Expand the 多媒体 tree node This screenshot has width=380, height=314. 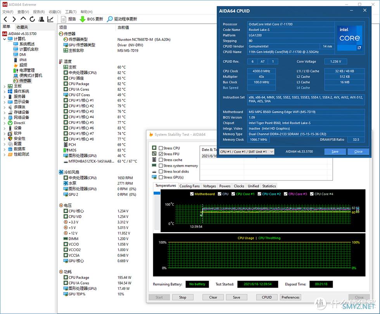point(5,107)
